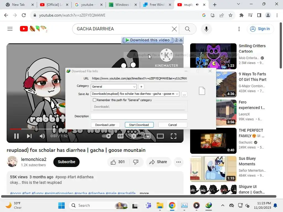This screenshot has width=283, height=212.
Task: Subscribe to lemonchica2 channel
Action: pyautogui.click(x=66, y=162)
